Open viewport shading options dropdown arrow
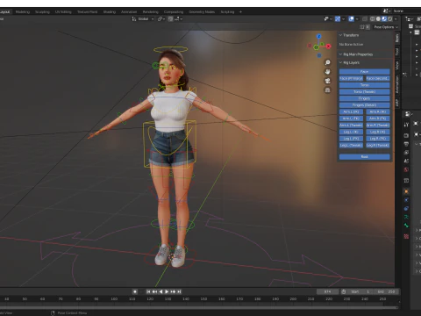Viewport: 421px width, 316px height. 396,19
